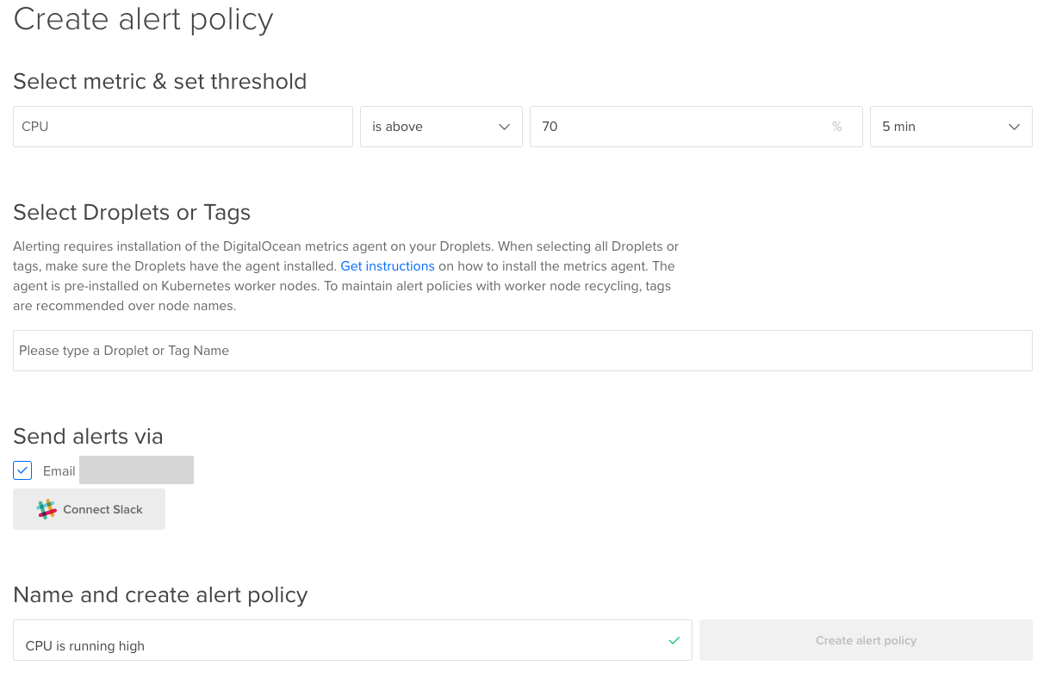Select the CPU metric field
The width and height of the screenshot is (1056, 678).
183,127
